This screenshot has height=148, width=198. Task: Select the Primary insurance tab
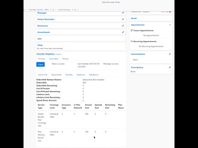point(42,59)
